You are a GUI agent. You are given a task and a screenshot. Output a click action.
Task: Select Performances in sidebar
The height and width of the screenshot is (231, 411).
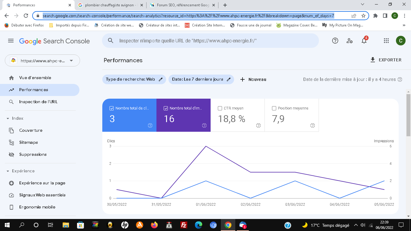(x=40, y=90)
